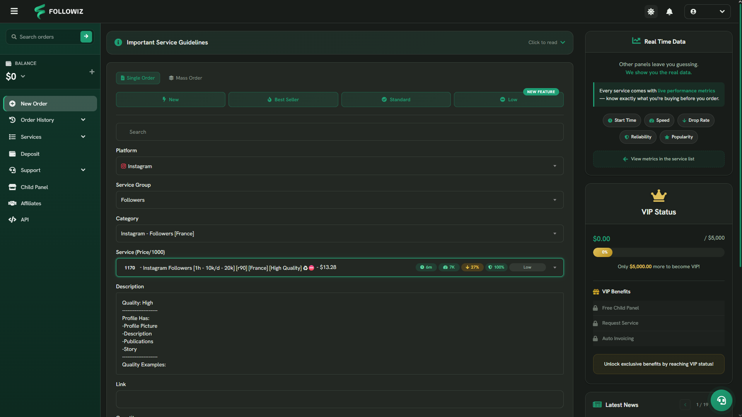Click the NEW FEATURE badge

(x=541, y=92)
